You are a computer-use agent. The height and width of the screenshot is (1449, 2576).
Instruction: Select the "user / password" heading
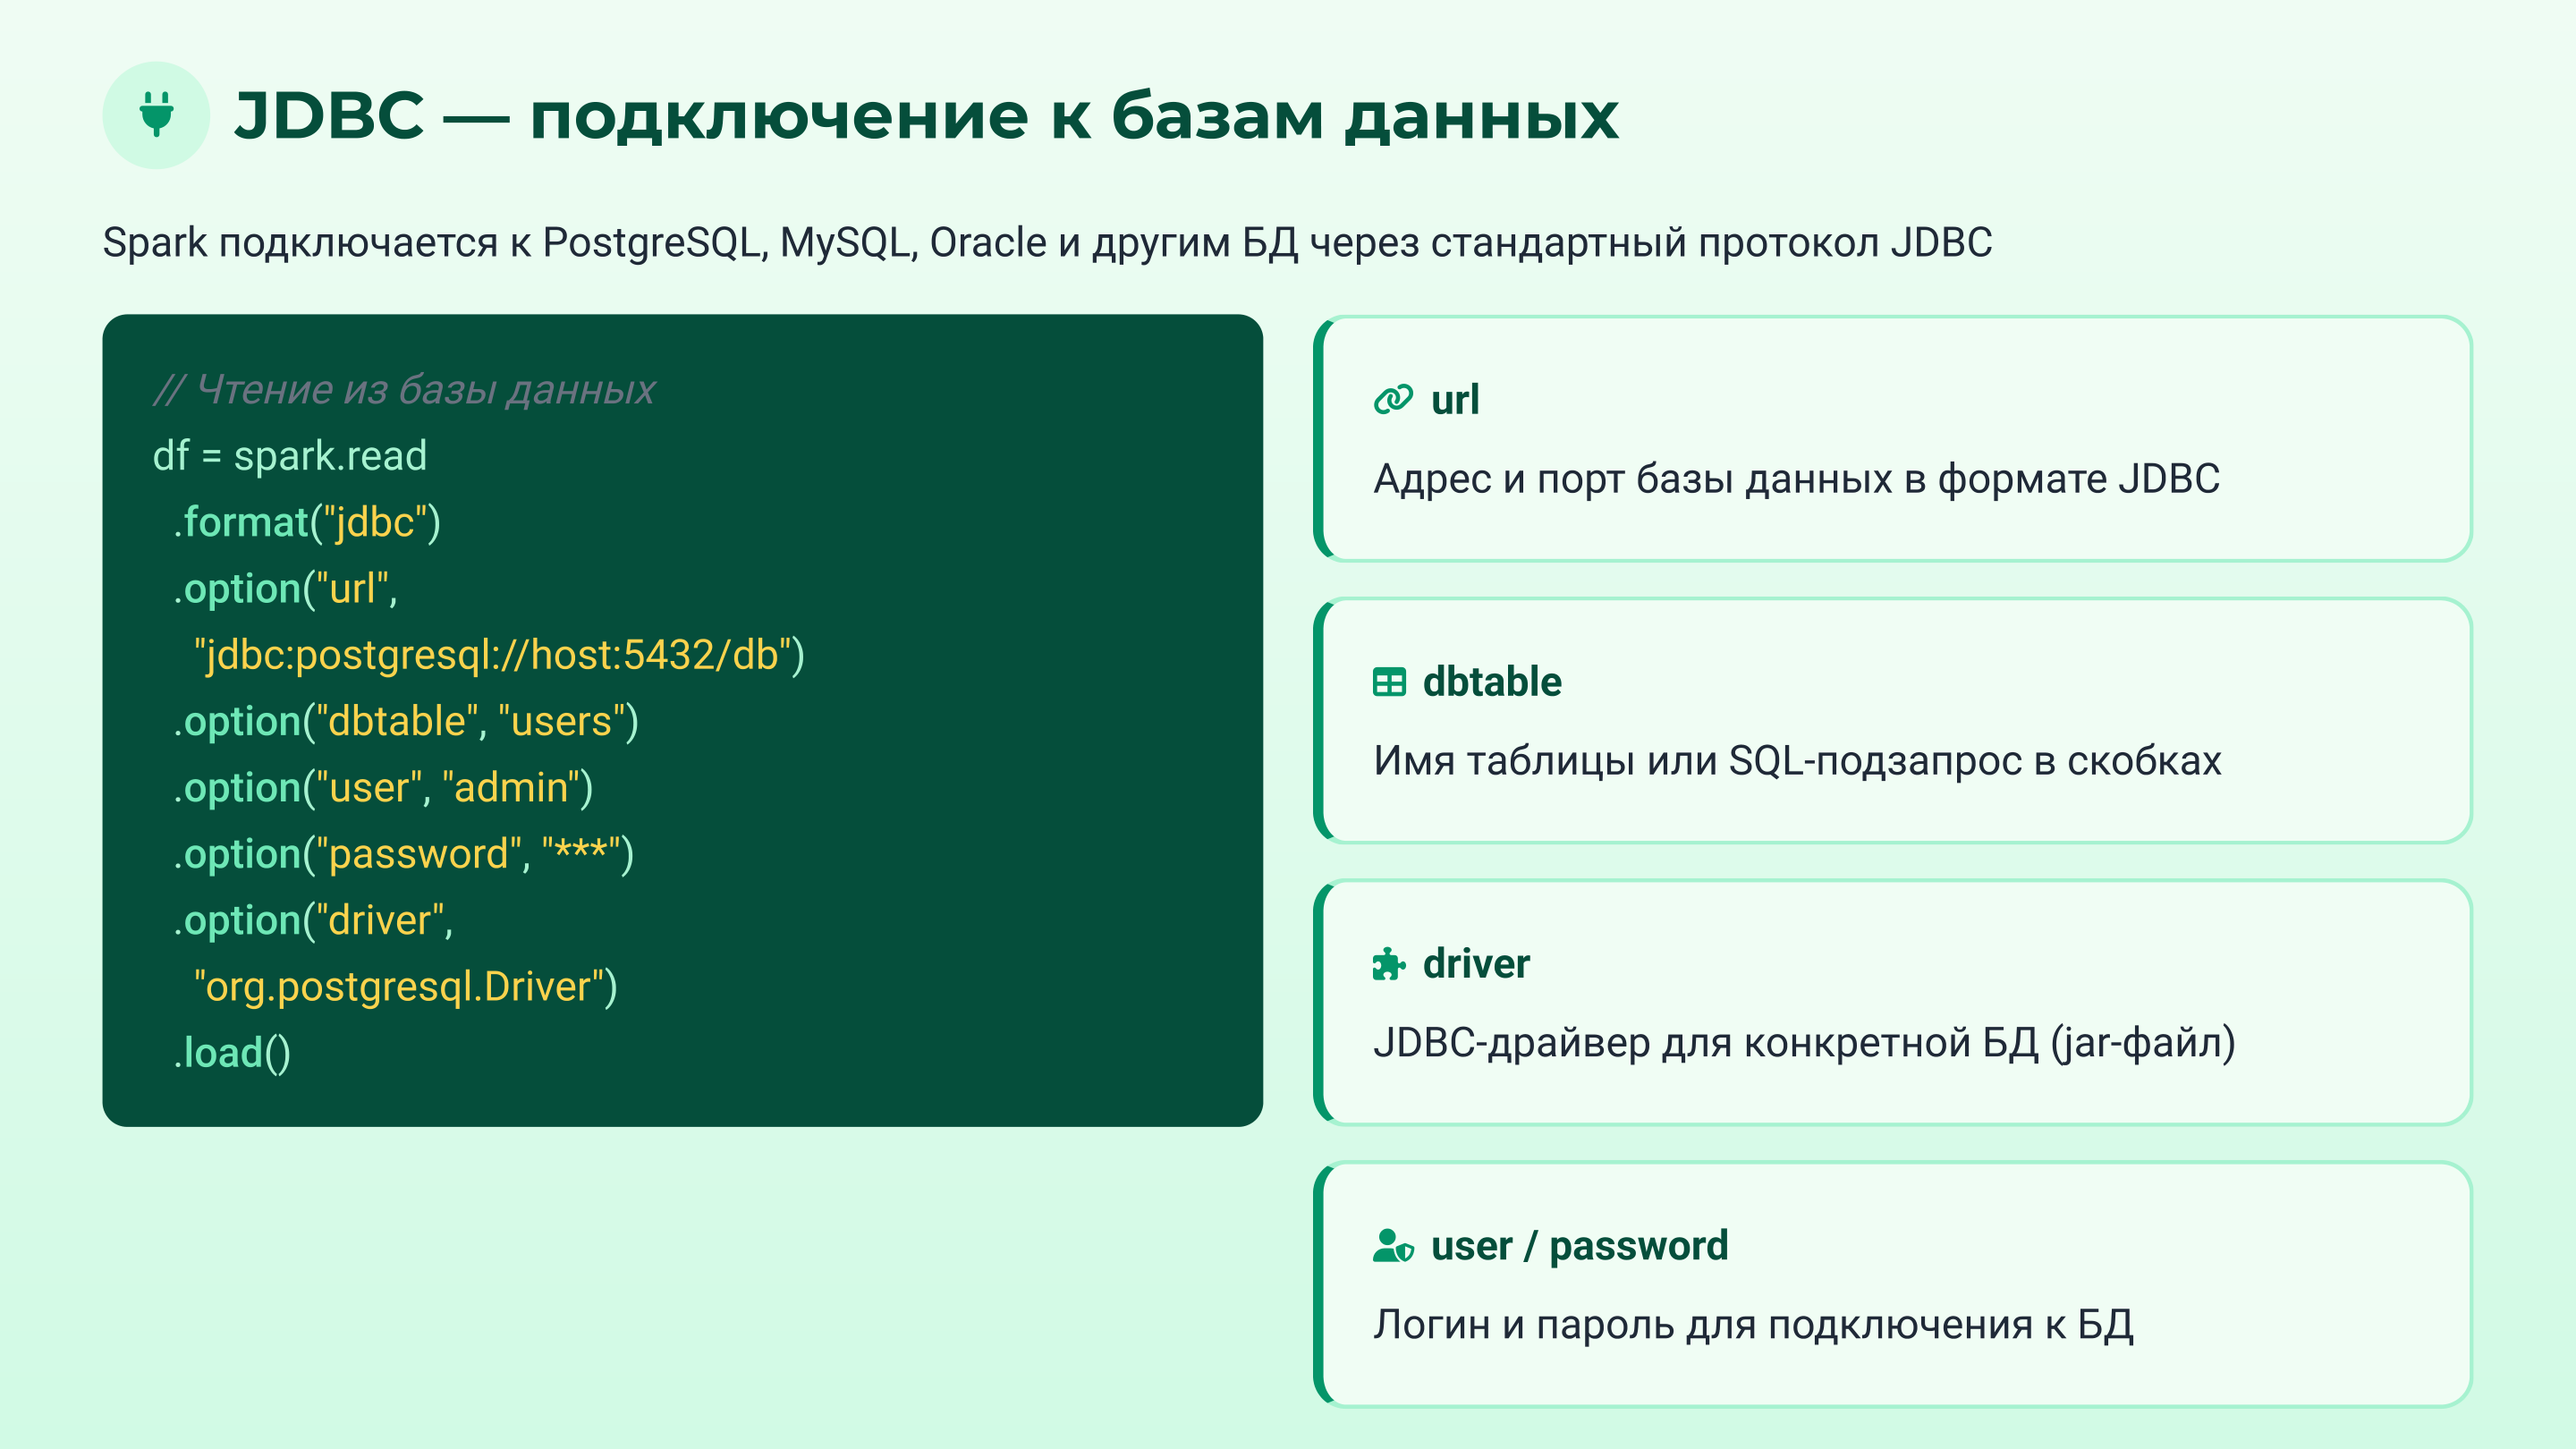click(1577, 1245)
